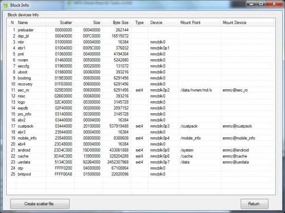Click the Block Info window icon

(x=6, y=5)
